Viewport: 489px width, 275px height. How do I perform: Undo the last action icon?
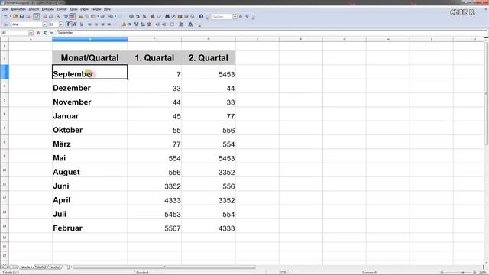(x=111, y=16)
